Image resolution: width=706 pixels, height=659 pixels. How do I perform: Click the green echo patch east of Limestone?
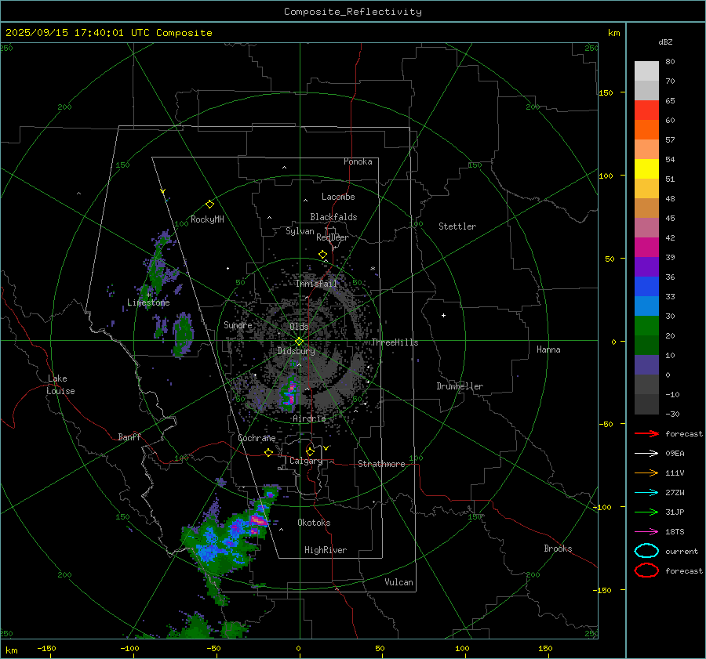(184, 335)
